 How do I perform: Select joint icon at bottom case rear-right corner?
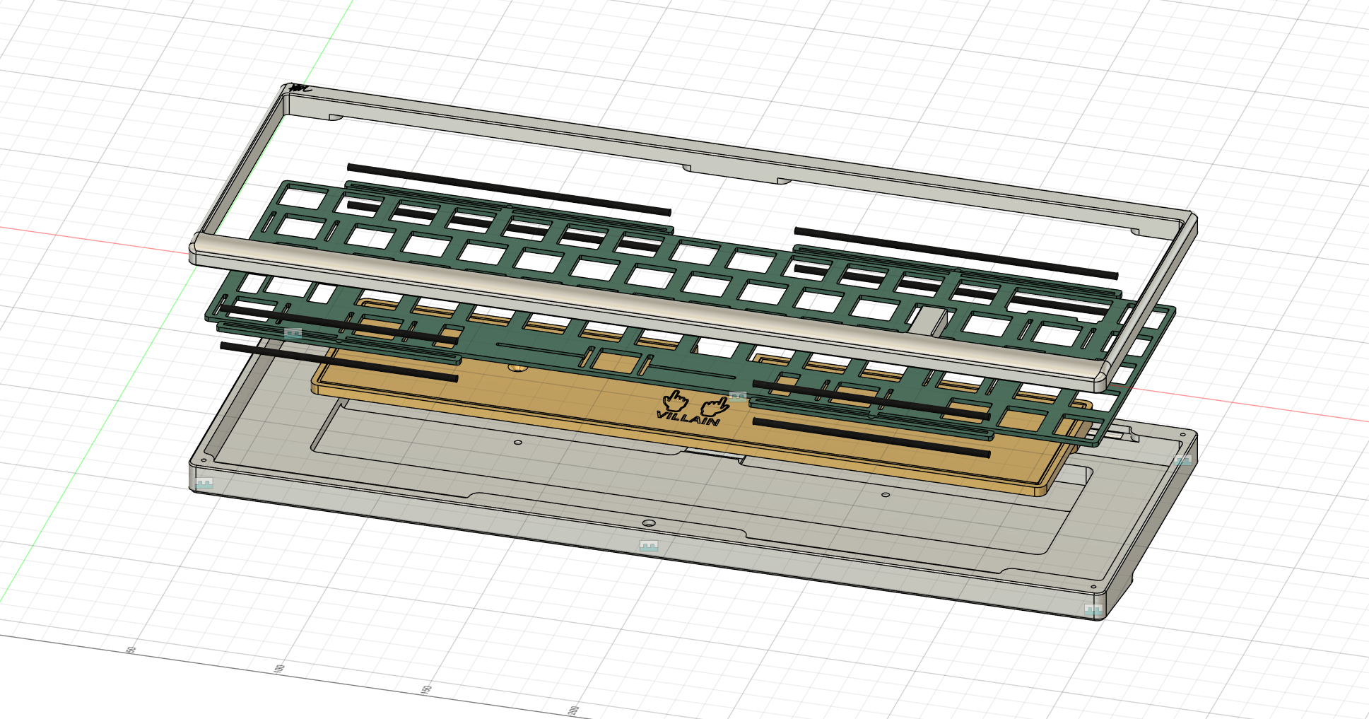coord(1182,461)
